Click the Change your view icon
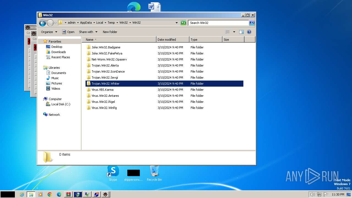 (227, 32)
